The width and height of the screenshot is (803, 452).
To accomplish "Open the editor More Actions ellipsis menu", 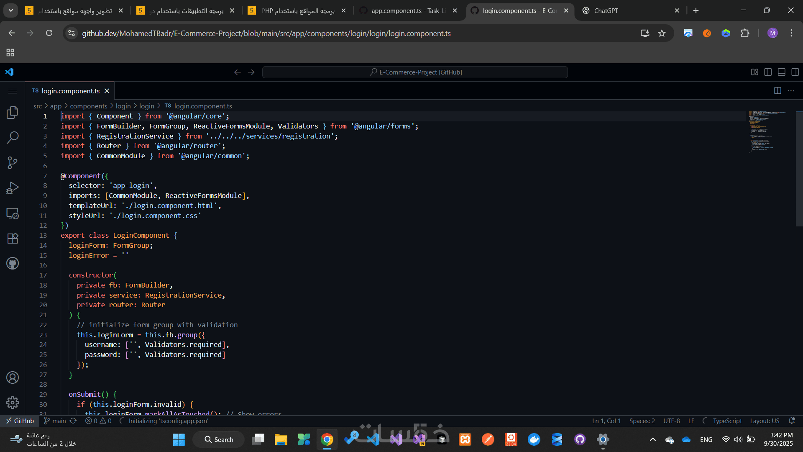I will point(791,91).
